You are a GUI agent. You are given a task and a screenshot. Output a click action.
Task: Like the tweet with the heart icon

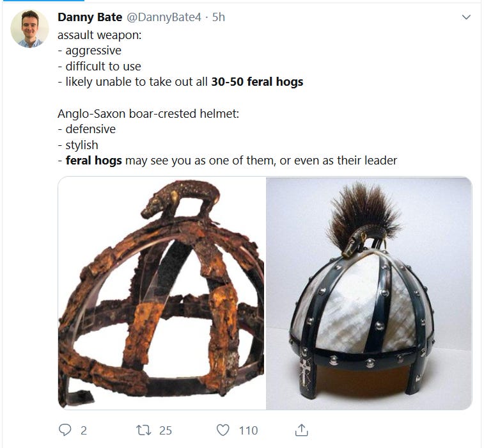222,430
